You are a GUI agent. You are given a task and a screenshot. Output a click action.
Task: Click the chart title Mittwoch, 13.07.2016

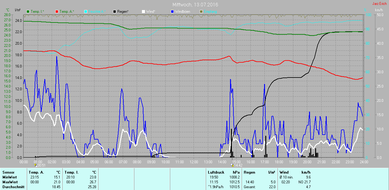coord(195,5)
